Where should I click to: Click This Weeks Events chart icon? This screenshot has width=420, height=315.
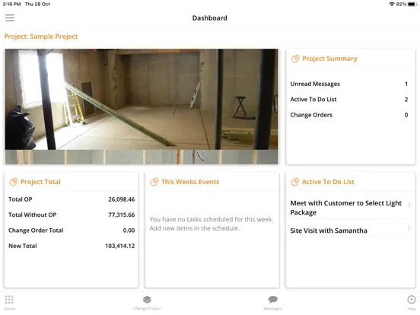tap(154, 182)
